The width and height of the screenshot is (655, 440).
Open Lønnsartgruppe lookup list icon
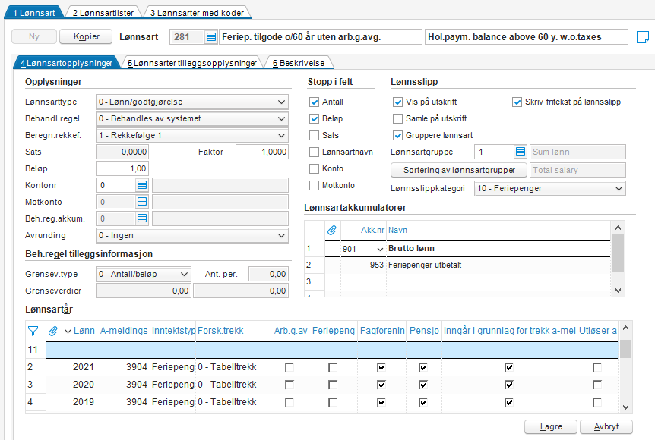(x=520, y=152)
